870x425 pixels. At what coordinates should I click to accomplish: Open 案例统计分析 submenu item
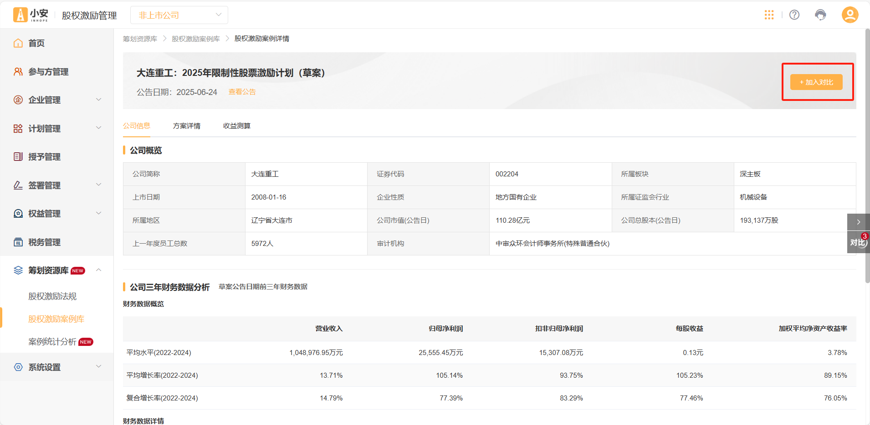click(x=52, y=342)
